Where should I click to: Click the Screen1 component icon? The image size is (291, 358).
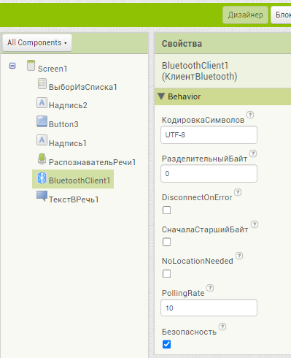point(31,66)
